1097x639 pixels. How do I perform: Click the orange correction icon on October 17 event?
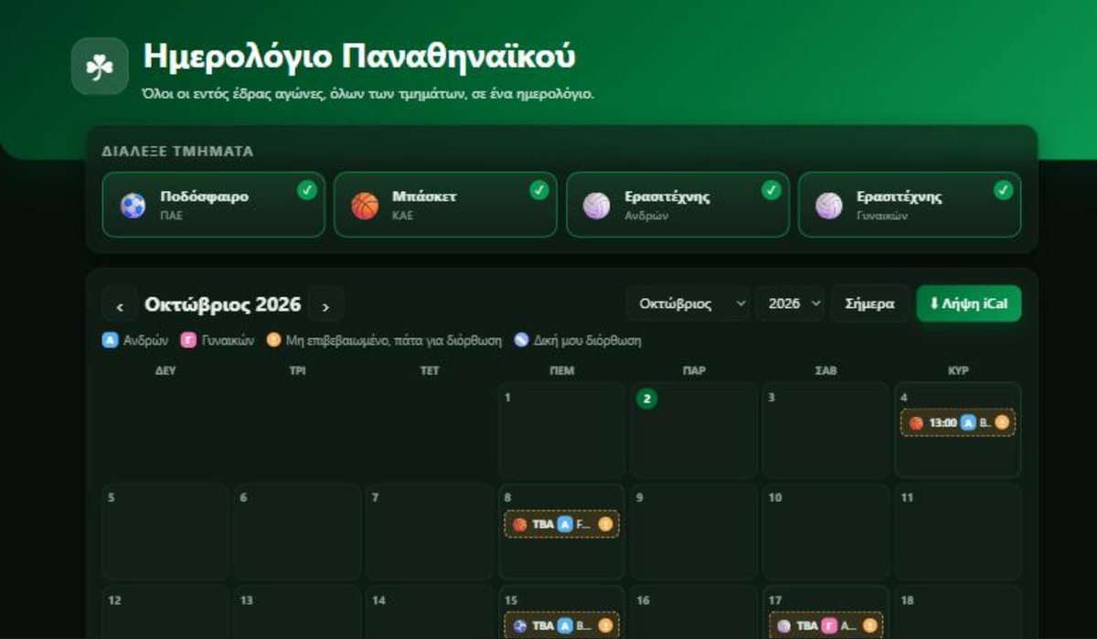[x=869, y=625]
